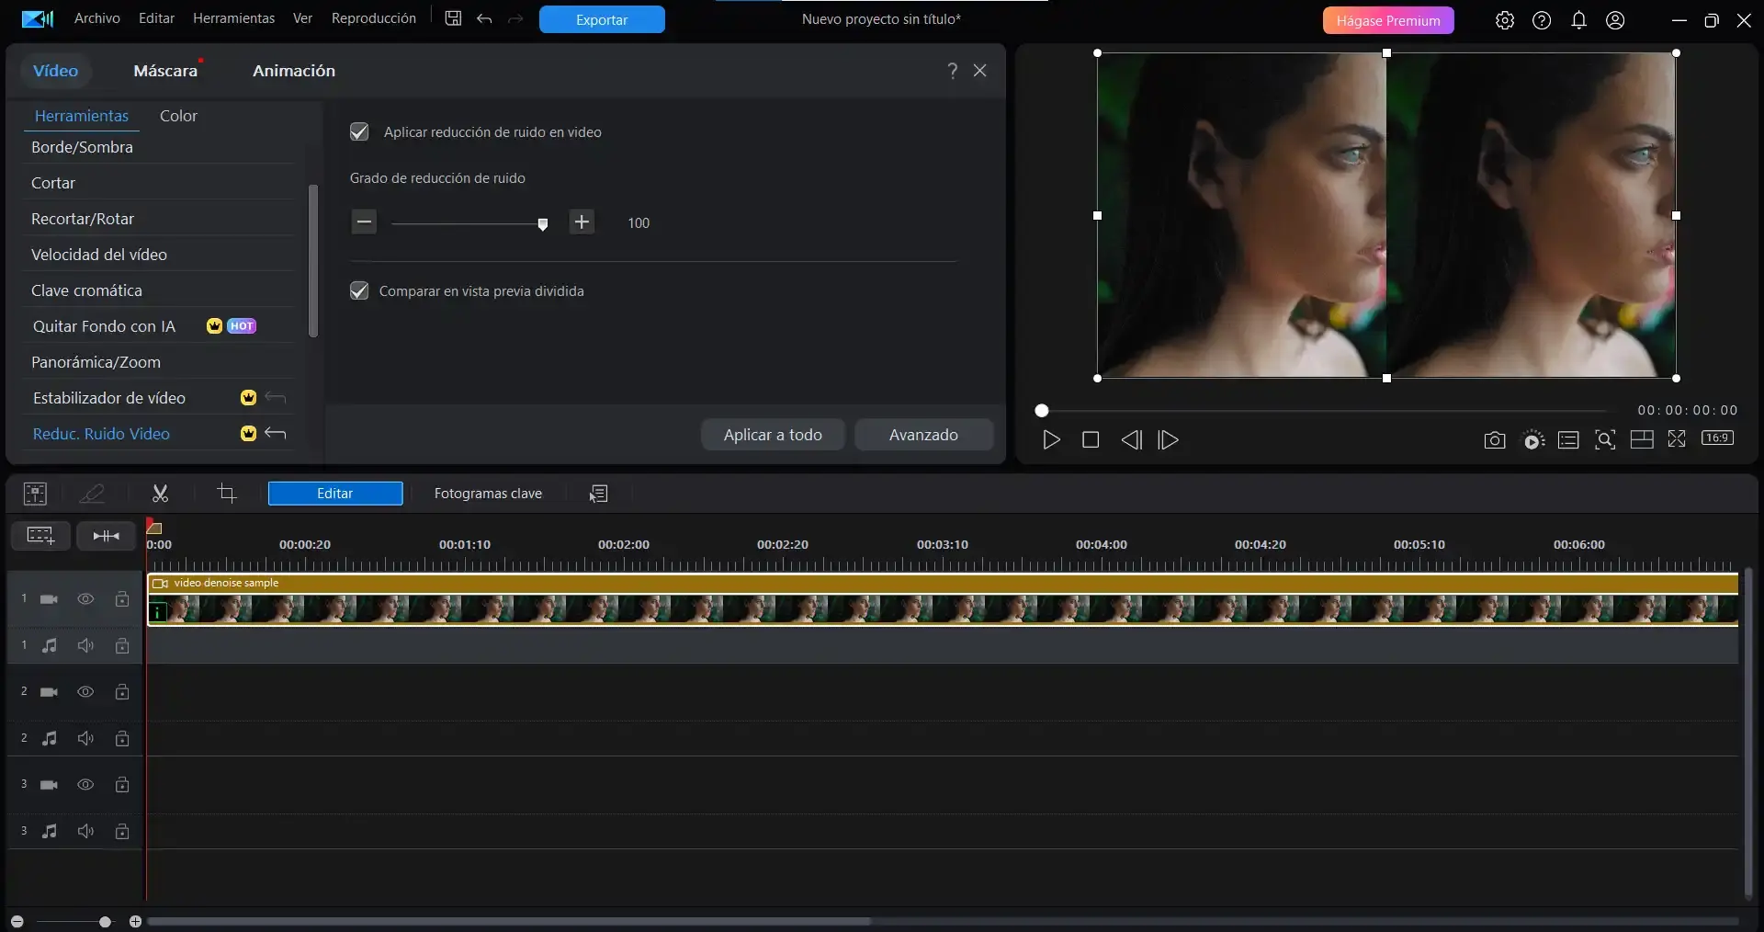
Task: Lock audio track 2 with the padlock icon
Action: pos(121,738)
